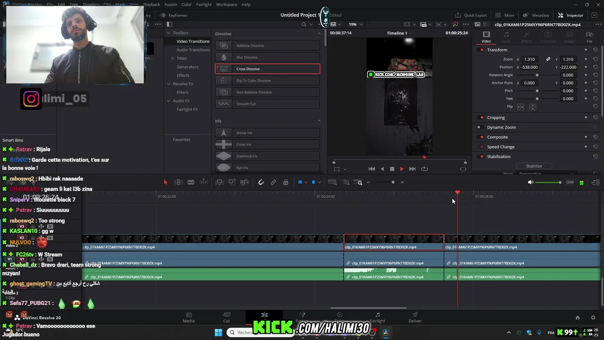Viewport: 604px width, 340px height.
Task: Click the Quick Export button
Action: (470, 15)
